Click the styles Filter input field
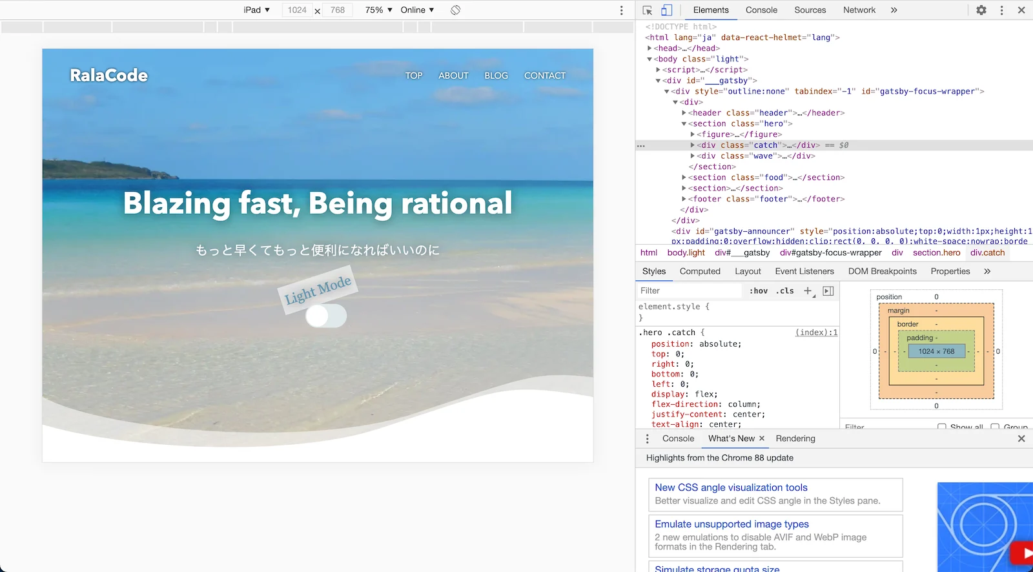The width and height of the screenshot is (1033, 572). pos(690,291)
